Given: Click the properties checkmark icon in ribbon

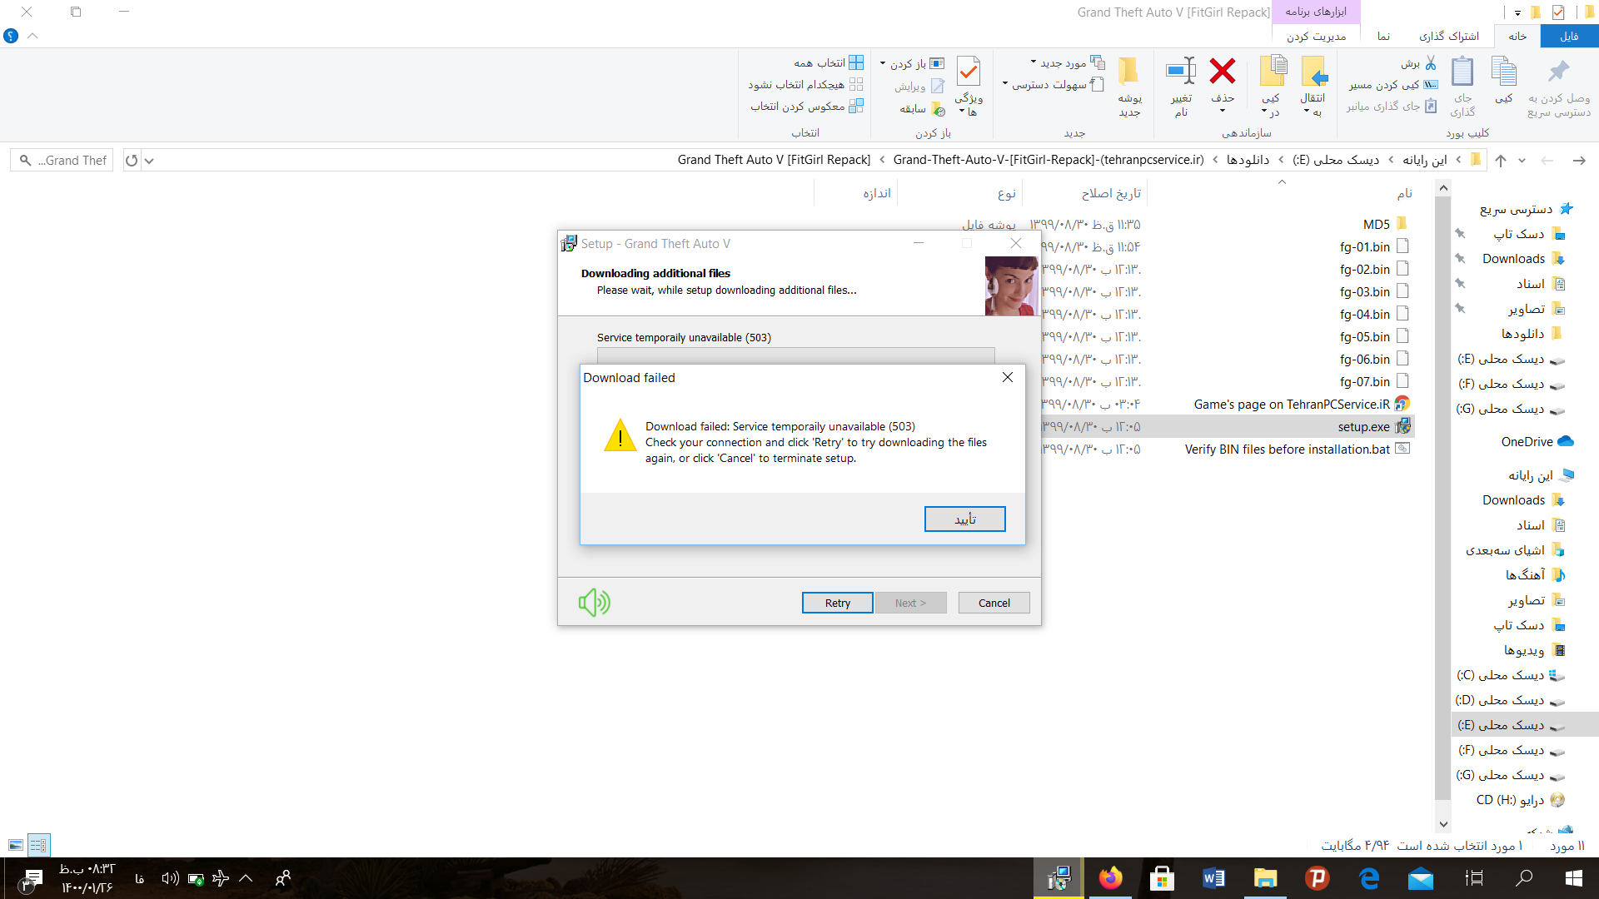Looking at the screenshot, I should coord(968,72).
